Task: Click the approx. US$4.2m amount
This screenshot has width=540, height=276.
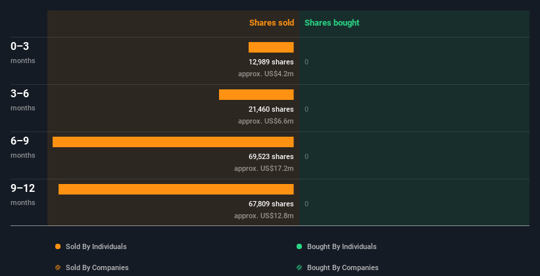Action: coord(266,74)
